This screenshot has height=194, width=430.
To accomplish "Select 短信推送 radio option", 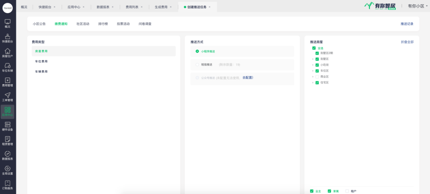I will (x=197, y=64).
